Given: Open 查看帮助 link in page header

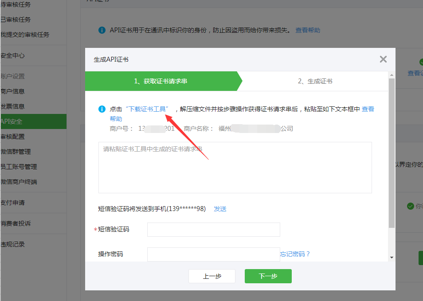Looking at the screenshot, I should (308, 31).
